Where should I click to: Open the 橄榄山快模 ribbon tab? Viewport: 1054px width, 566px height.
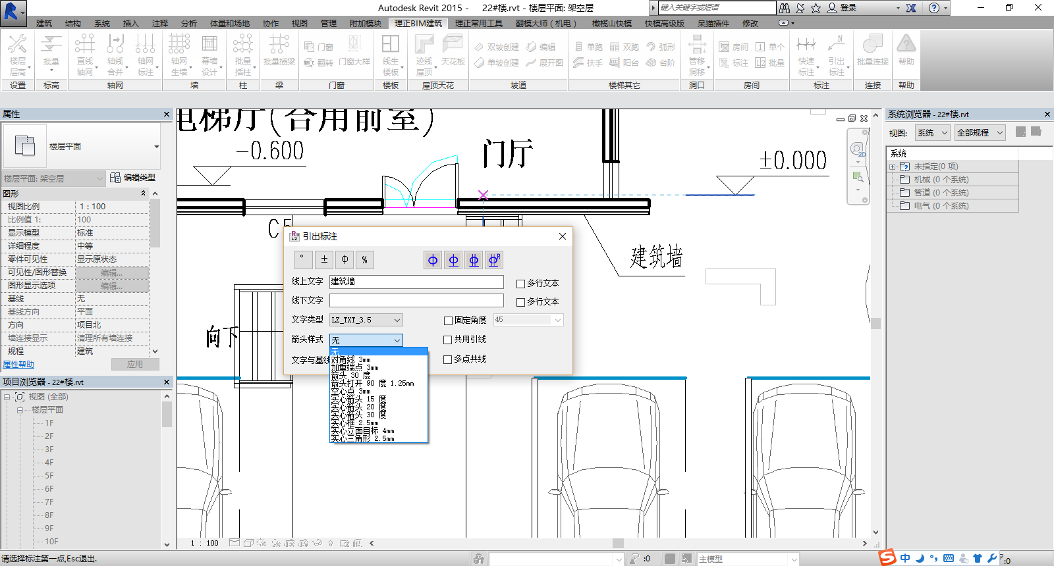[x=612, y=23]
